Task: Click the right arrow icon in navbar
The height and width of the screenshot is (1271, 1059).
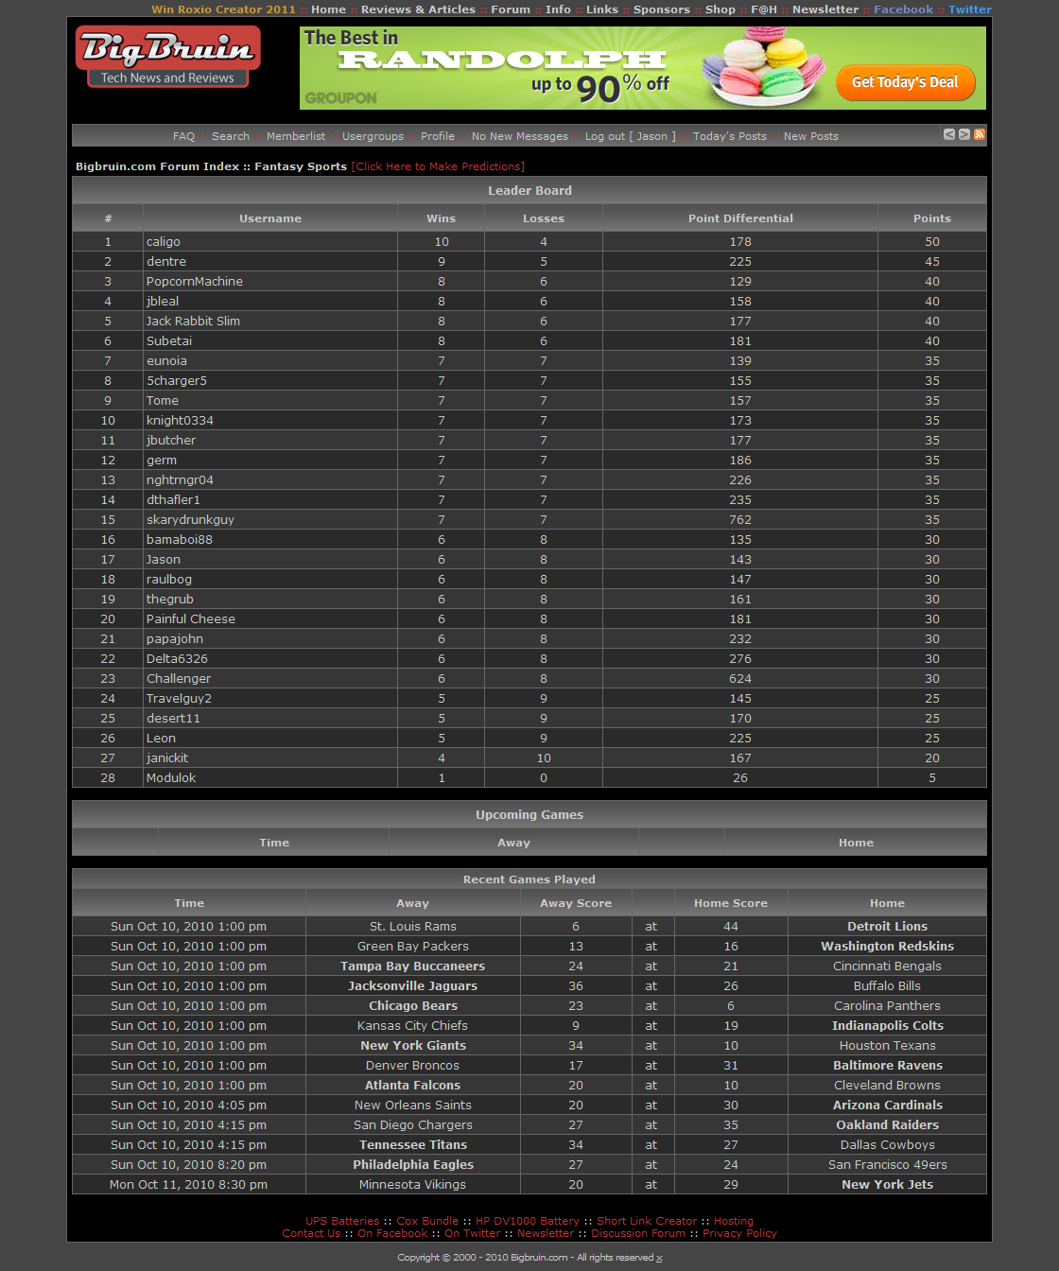Action: coord(964,134)
